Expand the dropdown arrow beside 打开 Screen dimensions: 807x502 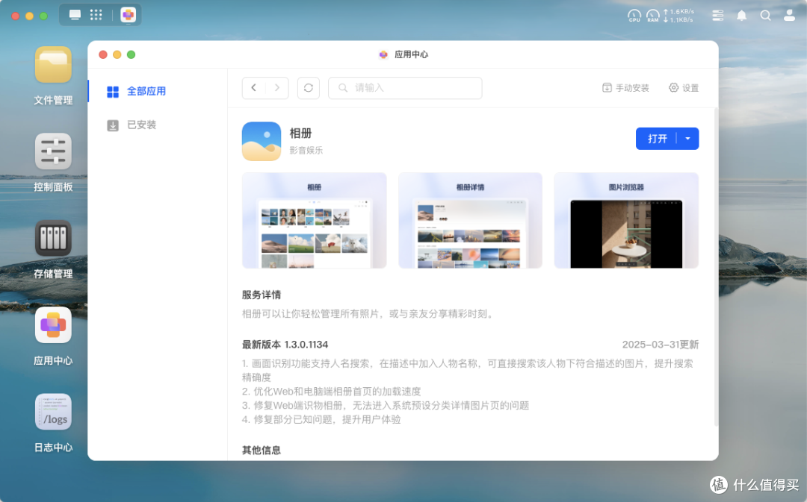pyautogui.click(x=688, y=139)
